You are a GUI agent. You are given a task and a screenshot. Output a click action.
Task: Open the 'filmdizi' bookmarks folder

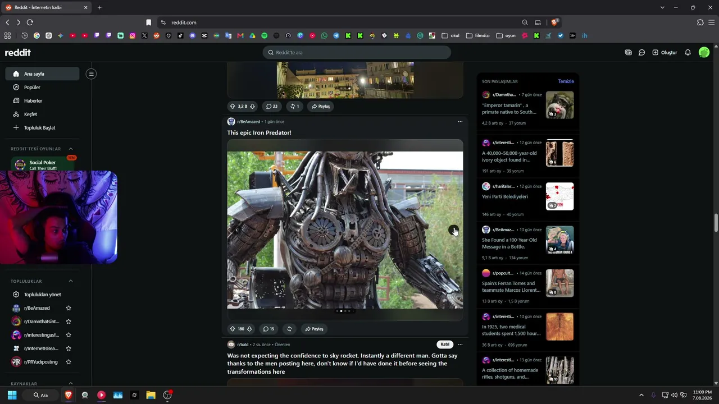pyautogui.click(x=478, y=36)
